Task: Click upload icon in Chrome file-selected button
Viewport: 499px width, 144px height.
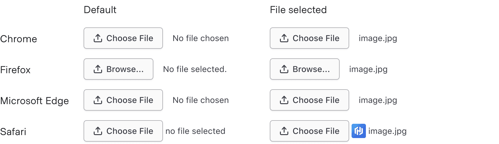Action: point(284,38)
